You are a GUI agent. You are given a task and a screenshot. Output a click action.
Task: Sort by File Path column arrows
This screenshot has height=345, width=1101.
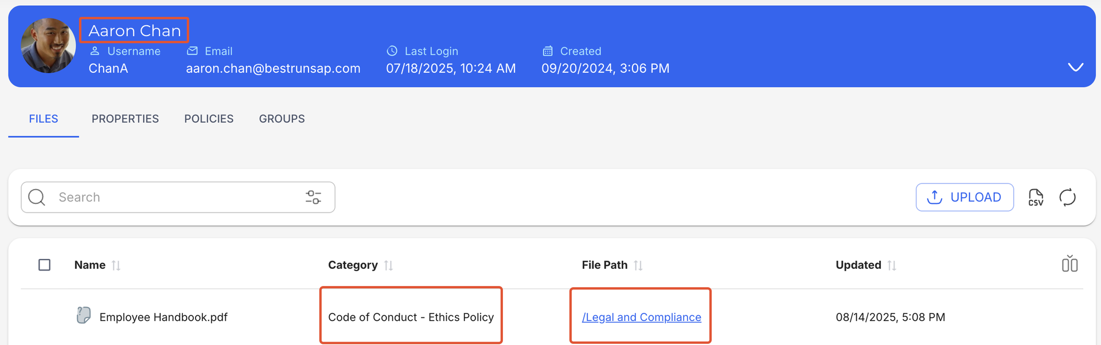(638, 265)
